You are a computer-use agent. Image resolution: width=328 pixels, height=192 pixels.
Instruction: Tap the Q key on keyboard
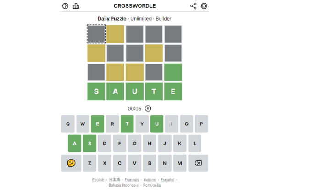[68, 123]
